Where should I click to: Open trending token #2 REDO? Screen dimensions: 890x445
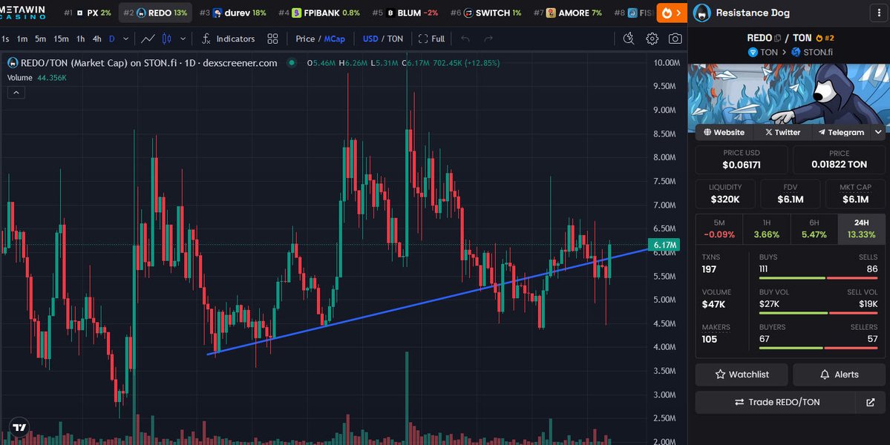click(x=155, y=13)
